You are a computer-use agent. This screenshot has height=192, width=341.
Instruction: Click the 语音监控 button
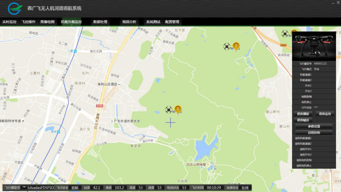[325, 114]
